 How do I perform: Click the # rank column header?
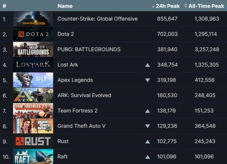pyautogui.click(x=4, y=6)
